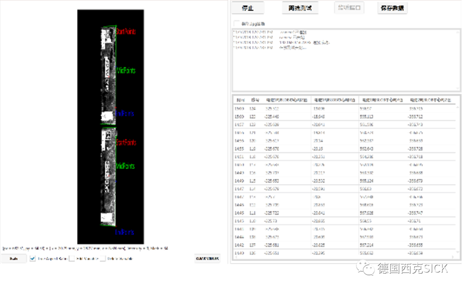Tick the Edit Variable checkbox
This screenshot has width=463, height=289.
pyautogui.click(x=72, y=259)
